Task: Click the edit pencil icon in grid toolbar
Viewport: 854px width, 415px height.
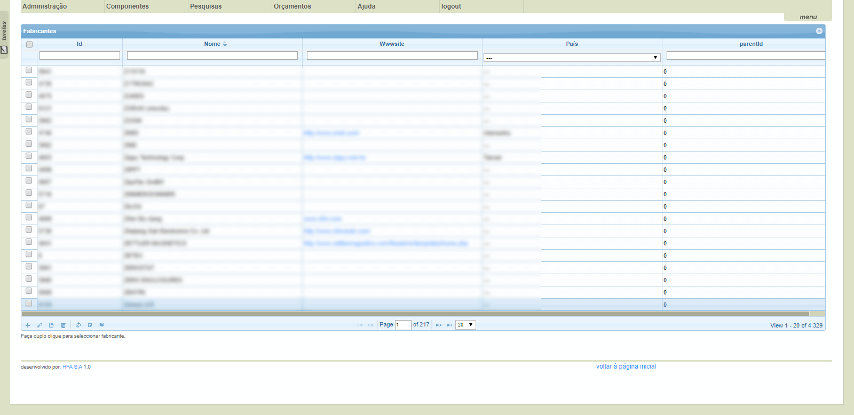Action: click(39, 325)
